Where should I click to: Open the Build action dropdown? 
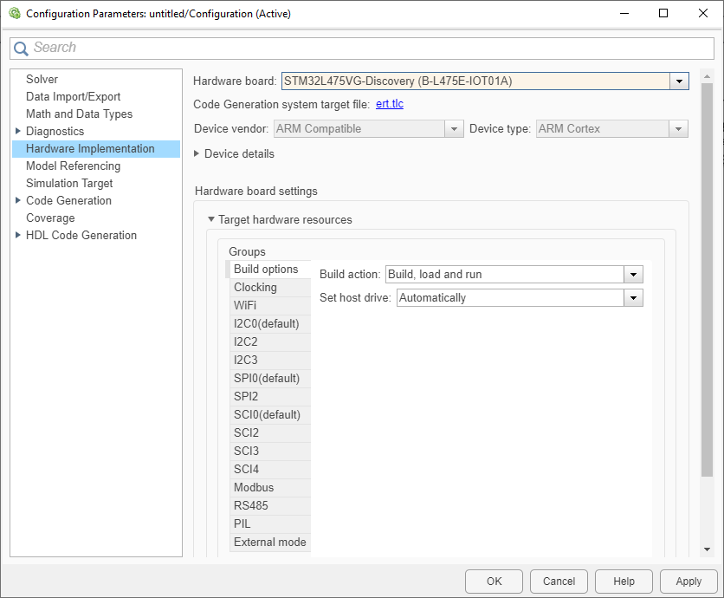click(x=634, y=275)
